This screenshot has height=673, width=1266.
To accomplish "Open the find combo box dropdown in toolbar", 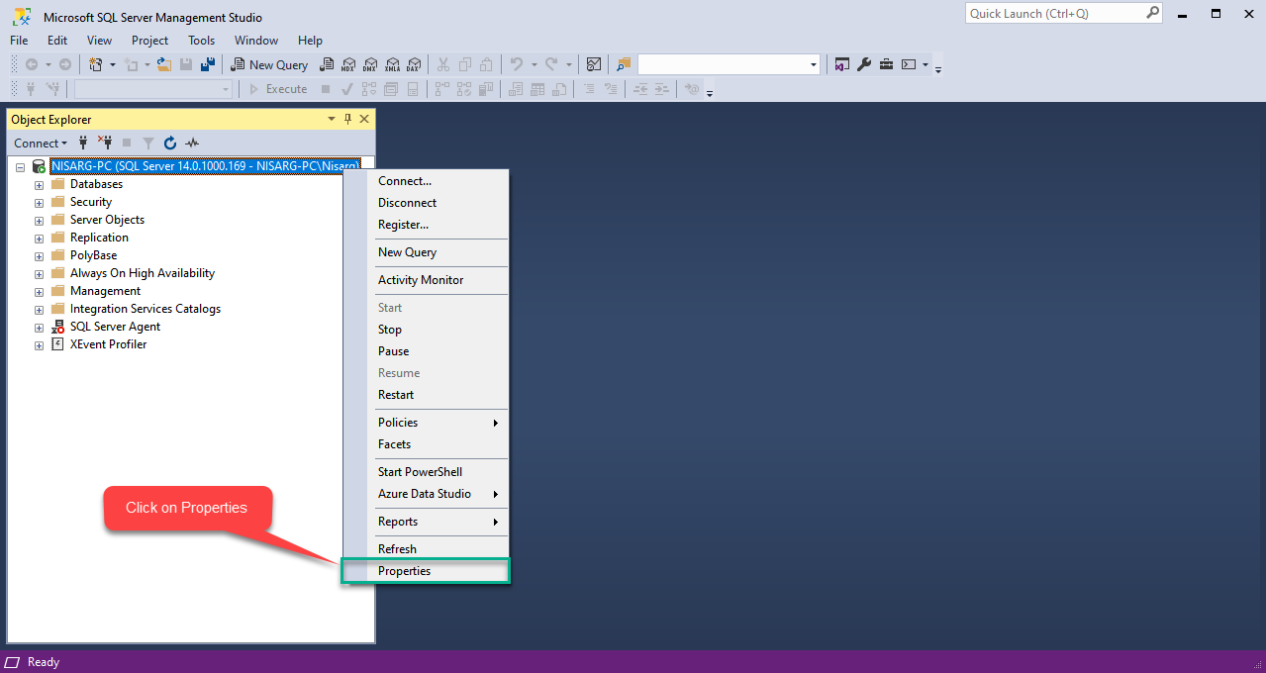I will click(x=815, y=65).
